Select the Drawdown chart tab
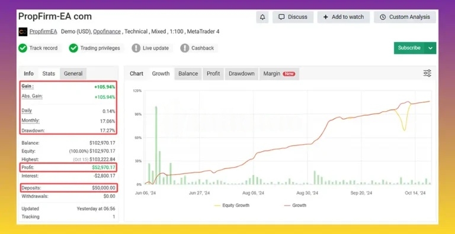The height and width of the screenshot is (234, 455). (x=242, y=73)
